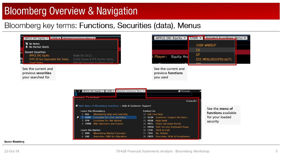Open APPLE INC Equity dropdown in bottom screenshot
The image size is (282, 158).
tap(93, 91)
